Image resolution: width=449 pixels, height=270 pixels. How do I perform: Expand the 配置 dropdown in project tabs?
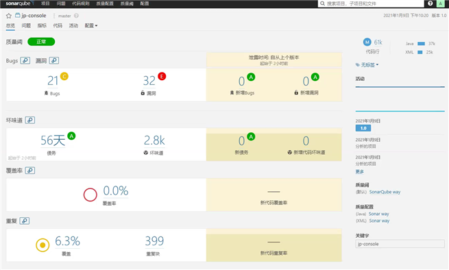(x=91, y=26)
